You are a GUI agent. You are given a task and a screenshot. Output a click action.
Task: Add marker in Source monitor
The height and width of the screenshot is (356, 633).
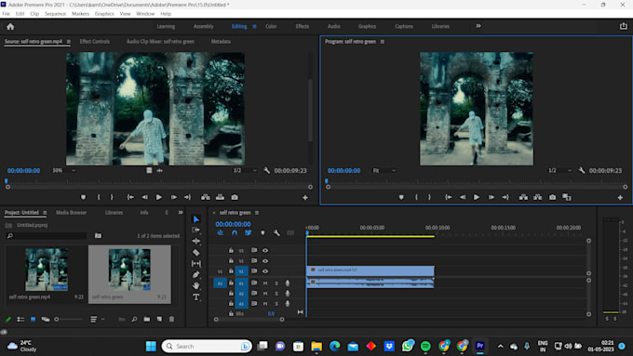tap(83, 197)
